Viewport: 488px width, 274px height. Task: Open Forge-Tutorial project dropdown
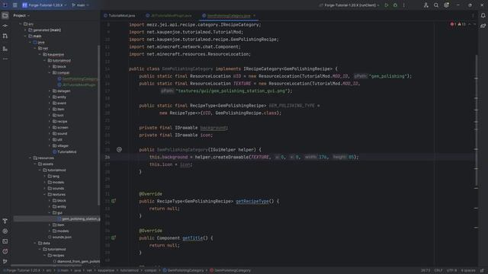(44, 5)
